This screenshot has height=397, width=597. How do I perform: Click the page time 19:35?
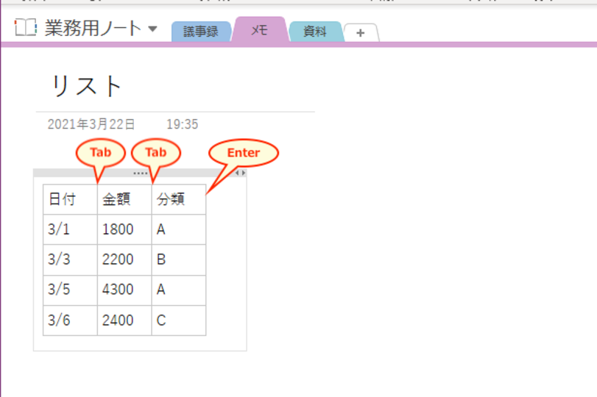tap(182, 124)
